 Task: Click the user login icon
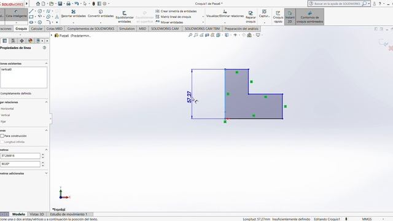tap(374, 4)
